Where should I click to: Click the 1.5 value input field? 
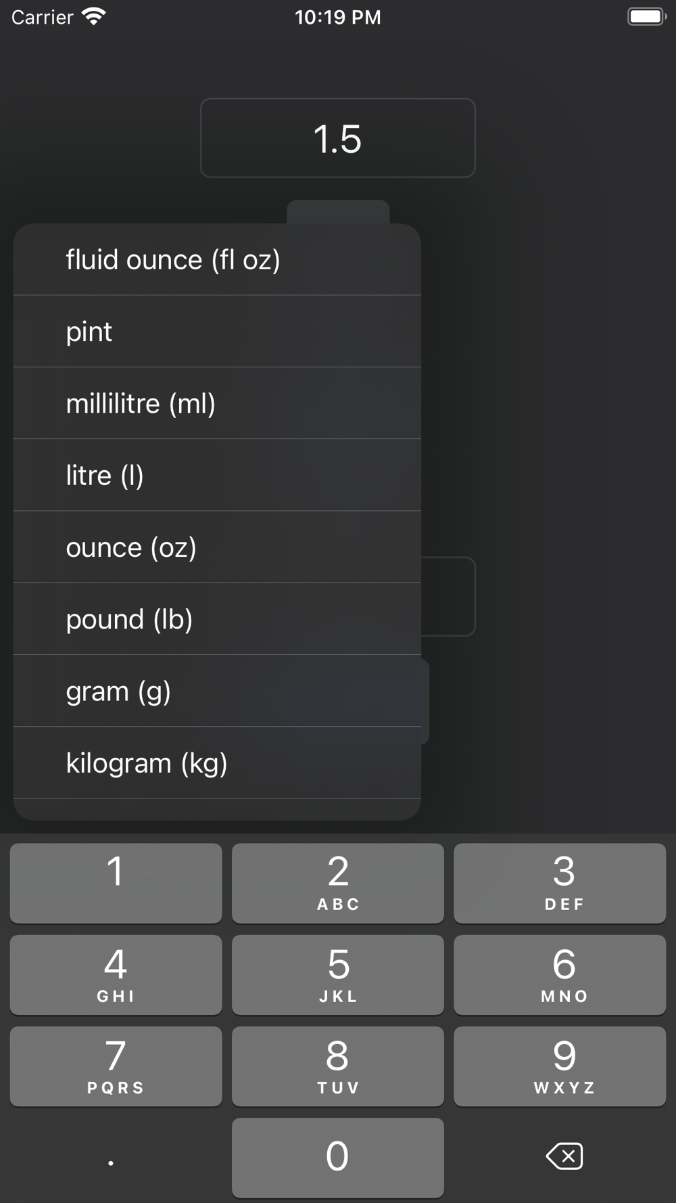(338, 138)
